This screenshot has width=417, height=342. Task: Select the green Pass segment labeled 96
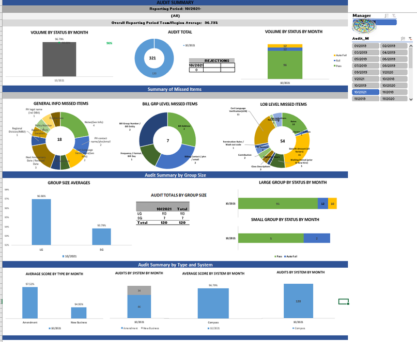(x=285, y=65)
